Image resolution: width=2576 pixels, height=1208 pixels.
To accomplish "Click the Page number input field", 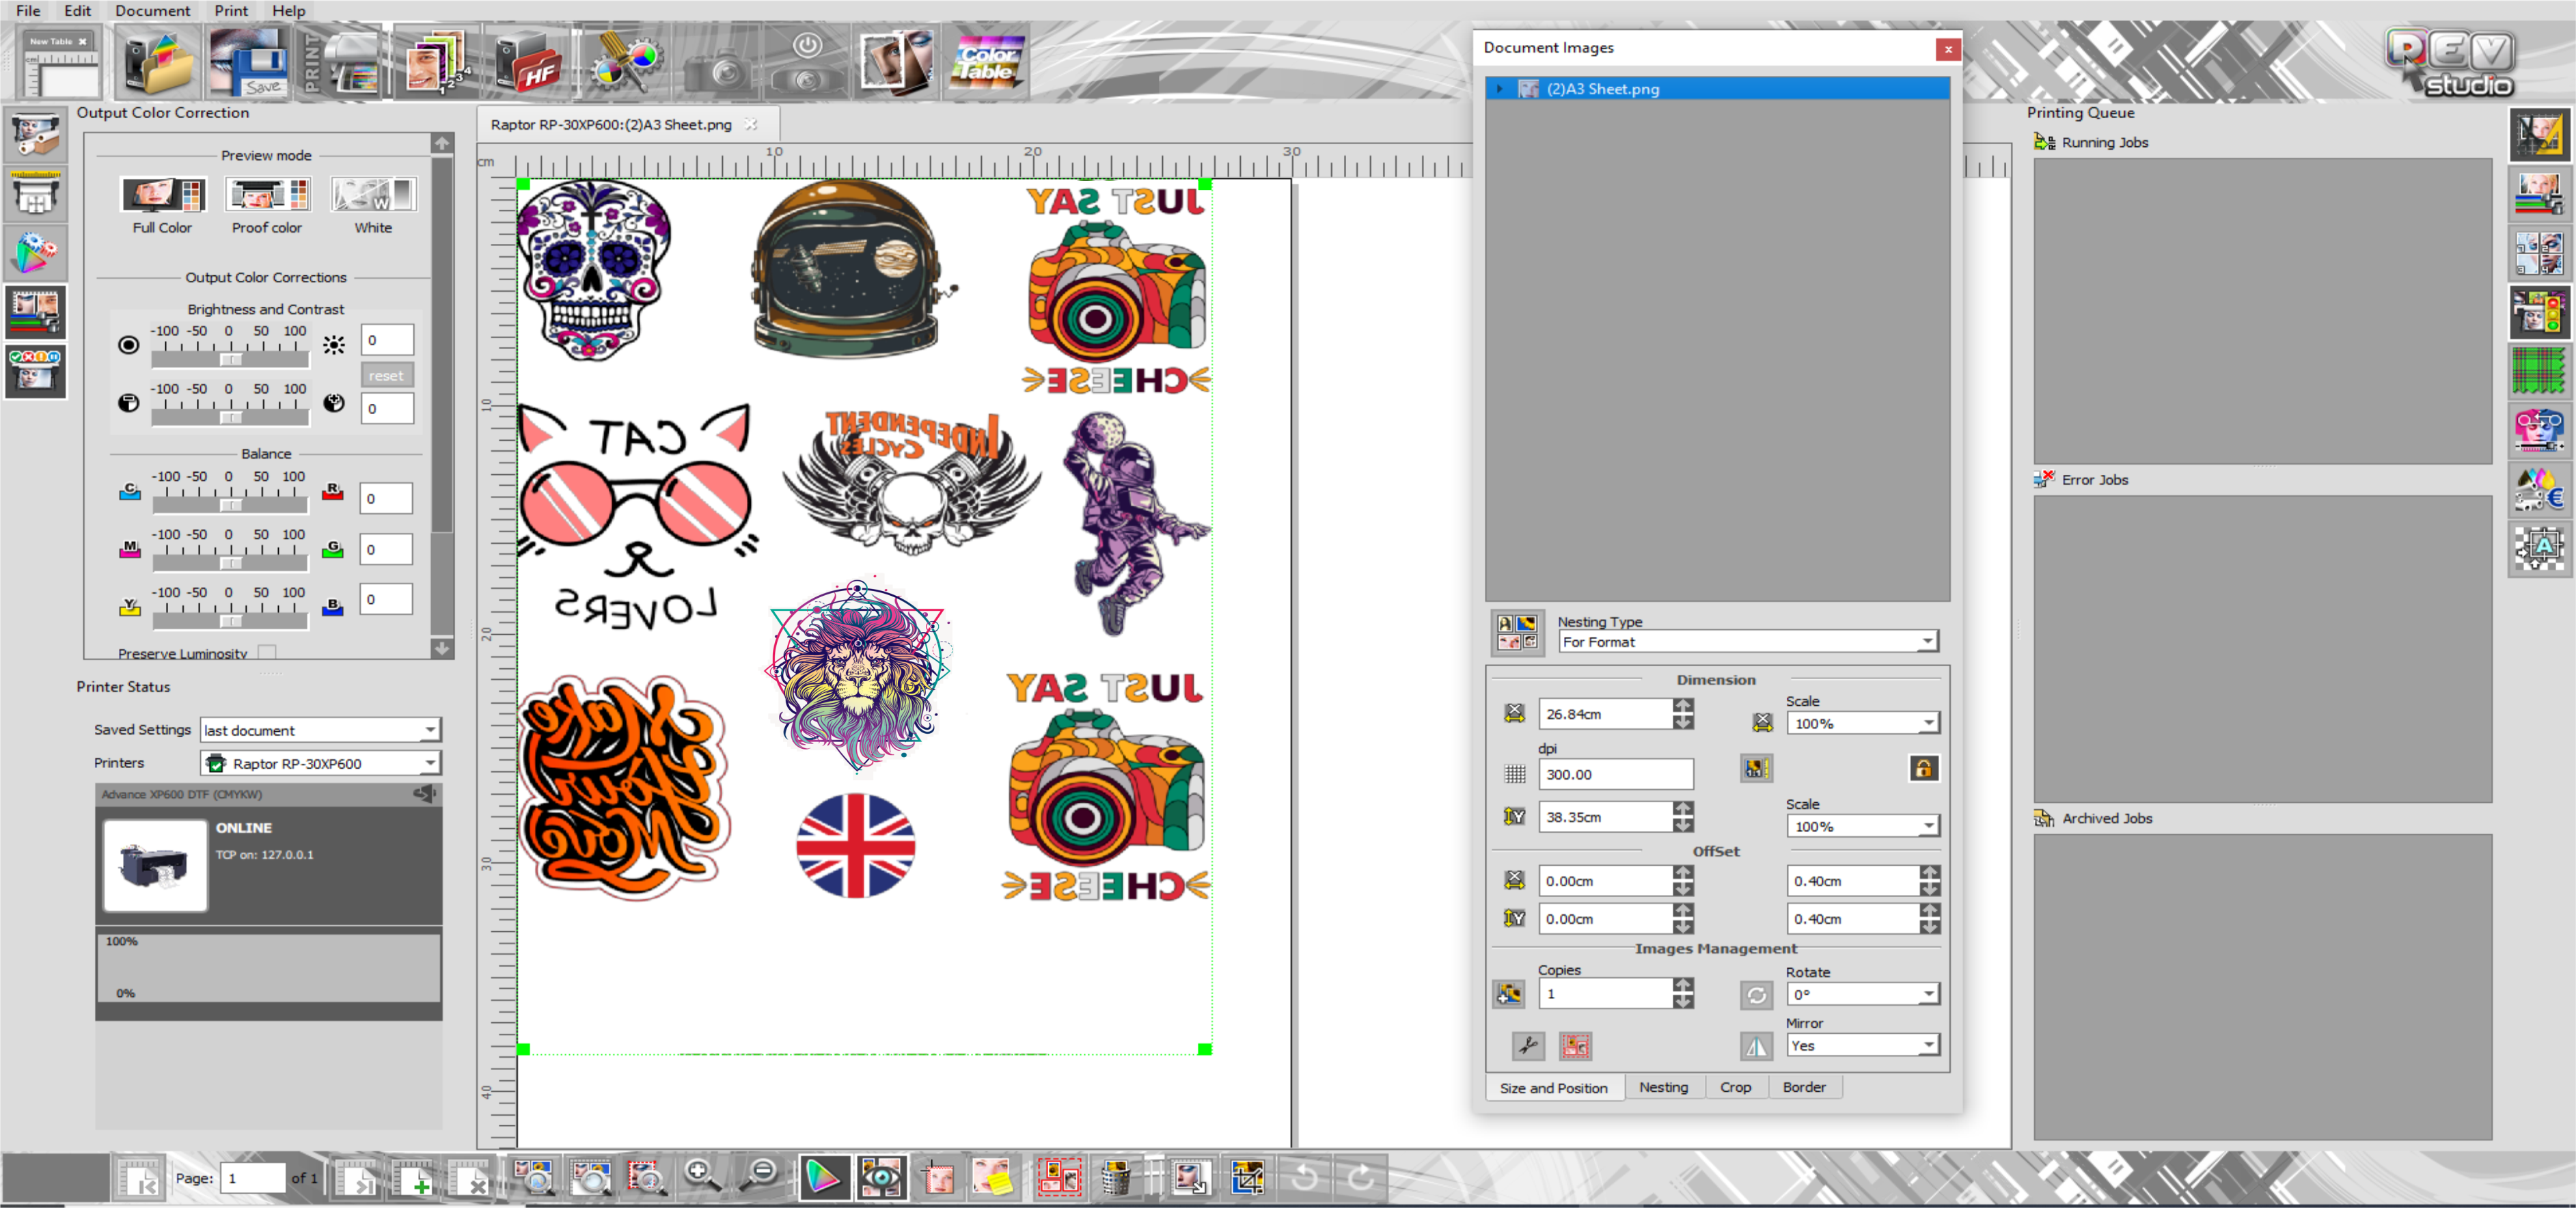I will tap(253, 1178).
